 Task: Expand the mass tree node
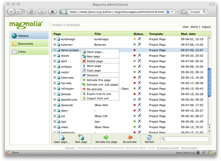(x=55, y=127)
